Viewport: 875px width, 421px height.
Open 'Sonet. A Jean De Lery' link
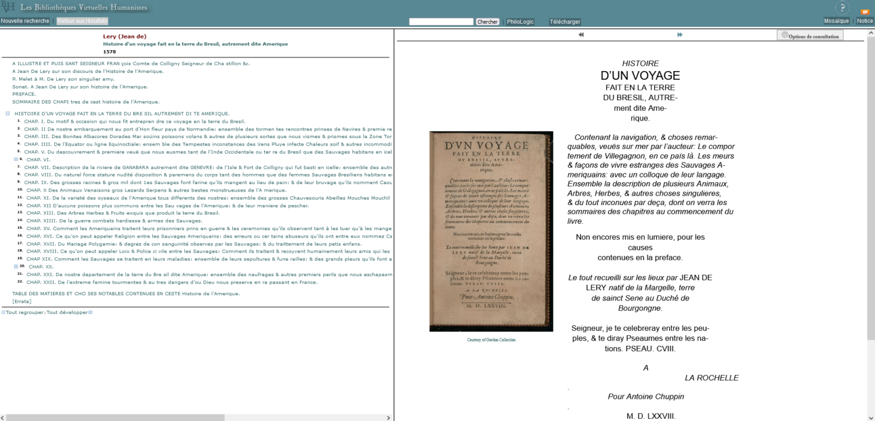[80, 86]
